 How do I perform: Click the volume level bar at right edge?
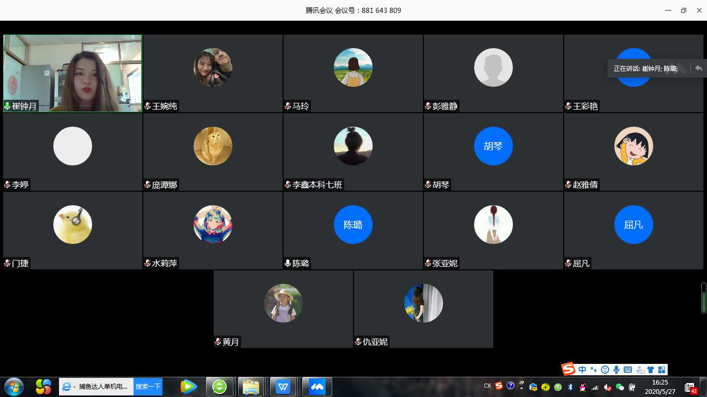(x=703, y=298)
